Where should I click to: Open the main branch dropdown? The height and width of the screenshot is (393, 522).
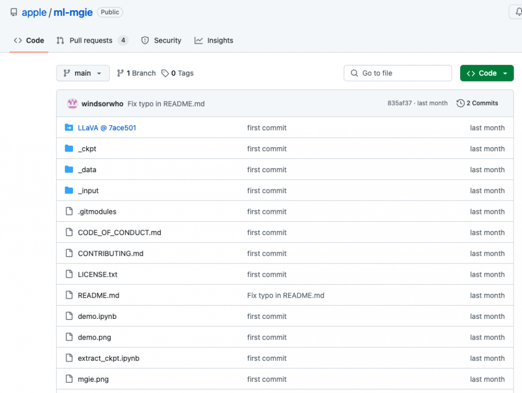point(83,73)
